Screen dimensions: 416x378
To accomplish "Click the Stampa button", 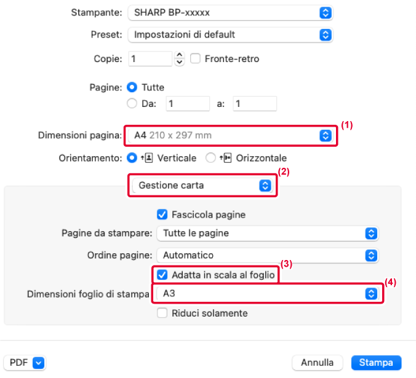I will tap(376, 363).
